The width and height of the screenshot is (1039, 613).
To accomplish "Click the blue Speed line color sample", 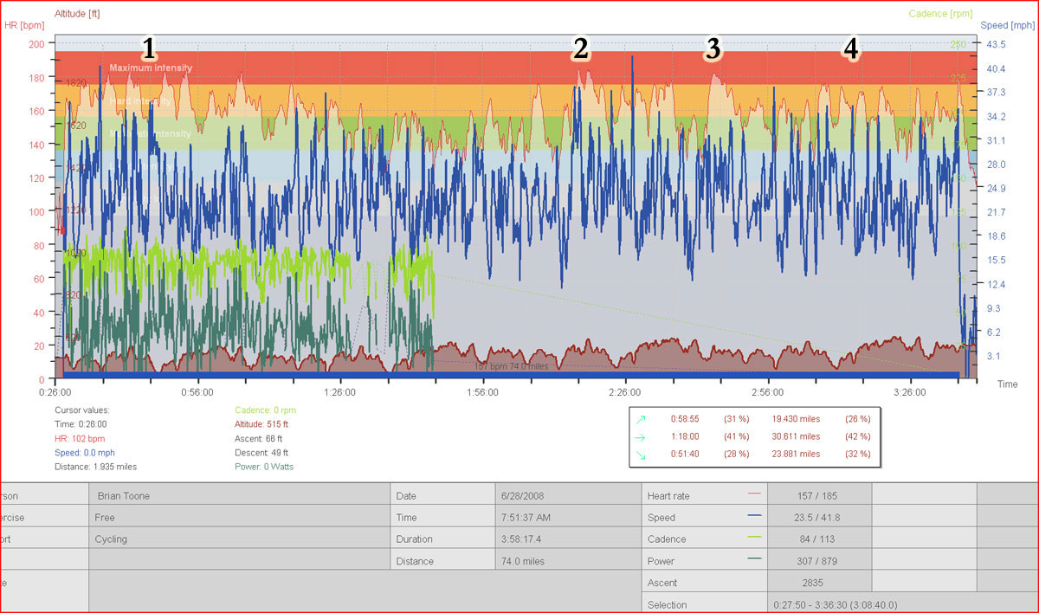I will 754,517.
